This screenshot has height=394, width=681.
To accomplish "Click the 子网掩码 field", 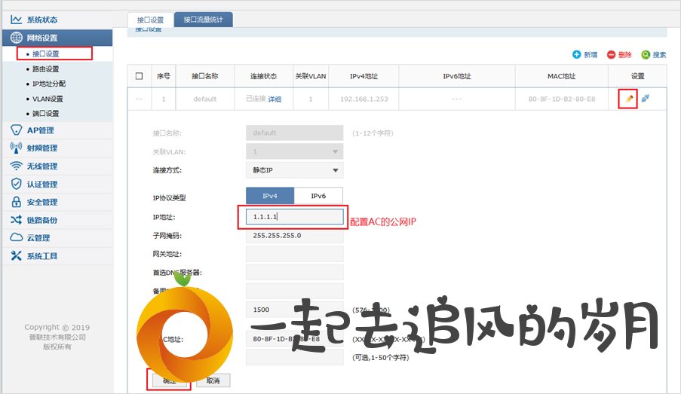I will (x=294, y=236).
